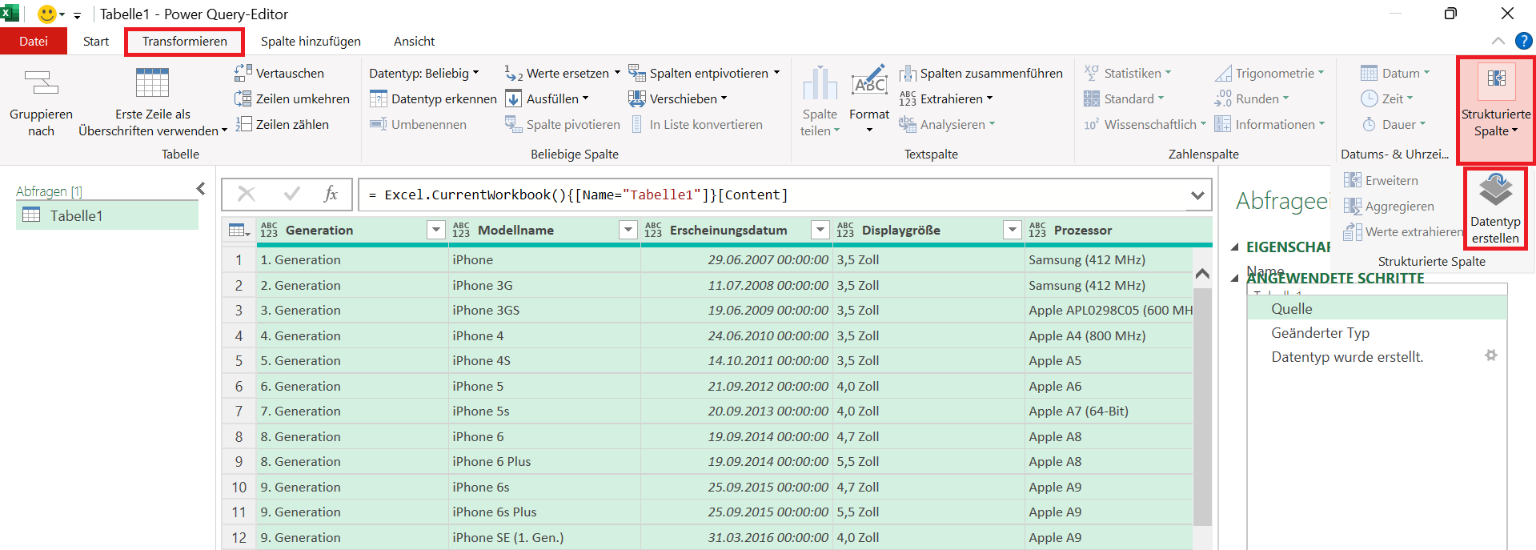Viewport: 1536px width, 550px height.
Task: Click inside the formula bar
Action: 773,195
